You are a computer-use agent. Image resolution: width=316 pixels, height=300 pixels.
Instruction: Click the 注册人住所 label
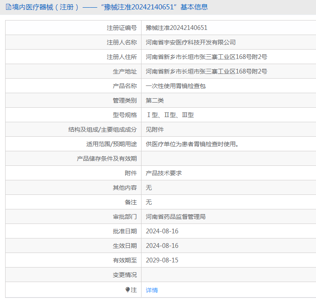(122, 57)
